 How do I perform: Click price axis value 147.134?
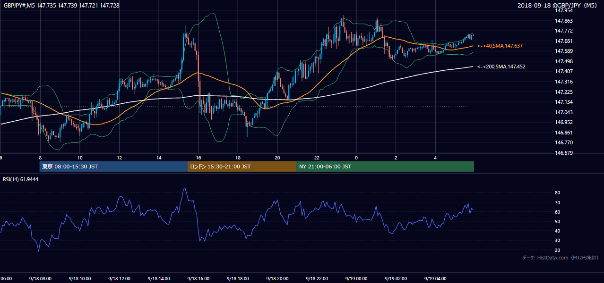(x=564, y=102)
